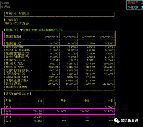The image size is (143, 127).
Task: Click the 三季 column header
Action: tap(63, 100)
